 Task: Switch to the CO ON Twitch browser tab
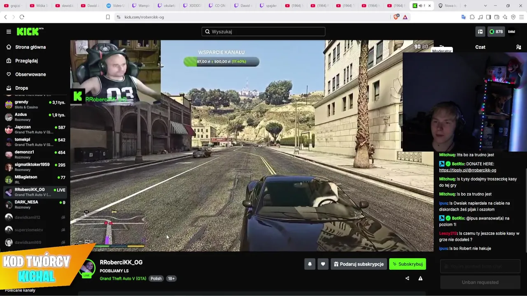click(x=218, y=6)
